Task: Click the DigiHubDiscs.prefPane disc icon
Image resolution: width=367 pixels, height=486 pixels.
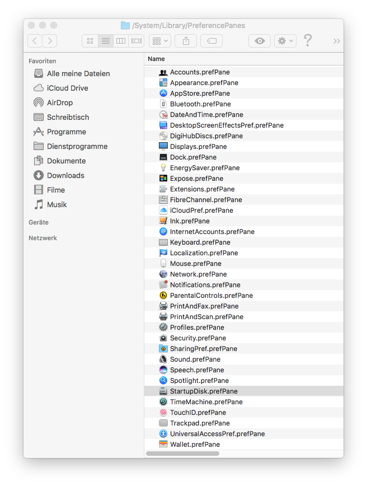Action: pos(163,135)
